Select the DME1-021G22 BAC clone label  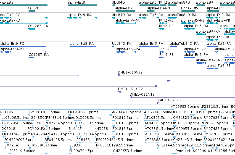click(131, 89)
